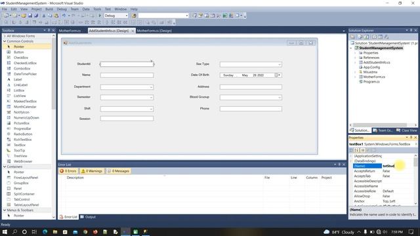This screenshot has height=236, width=420.
Task: Toggle the 0 Warnings filter button
Action: [x=92, y=171]
